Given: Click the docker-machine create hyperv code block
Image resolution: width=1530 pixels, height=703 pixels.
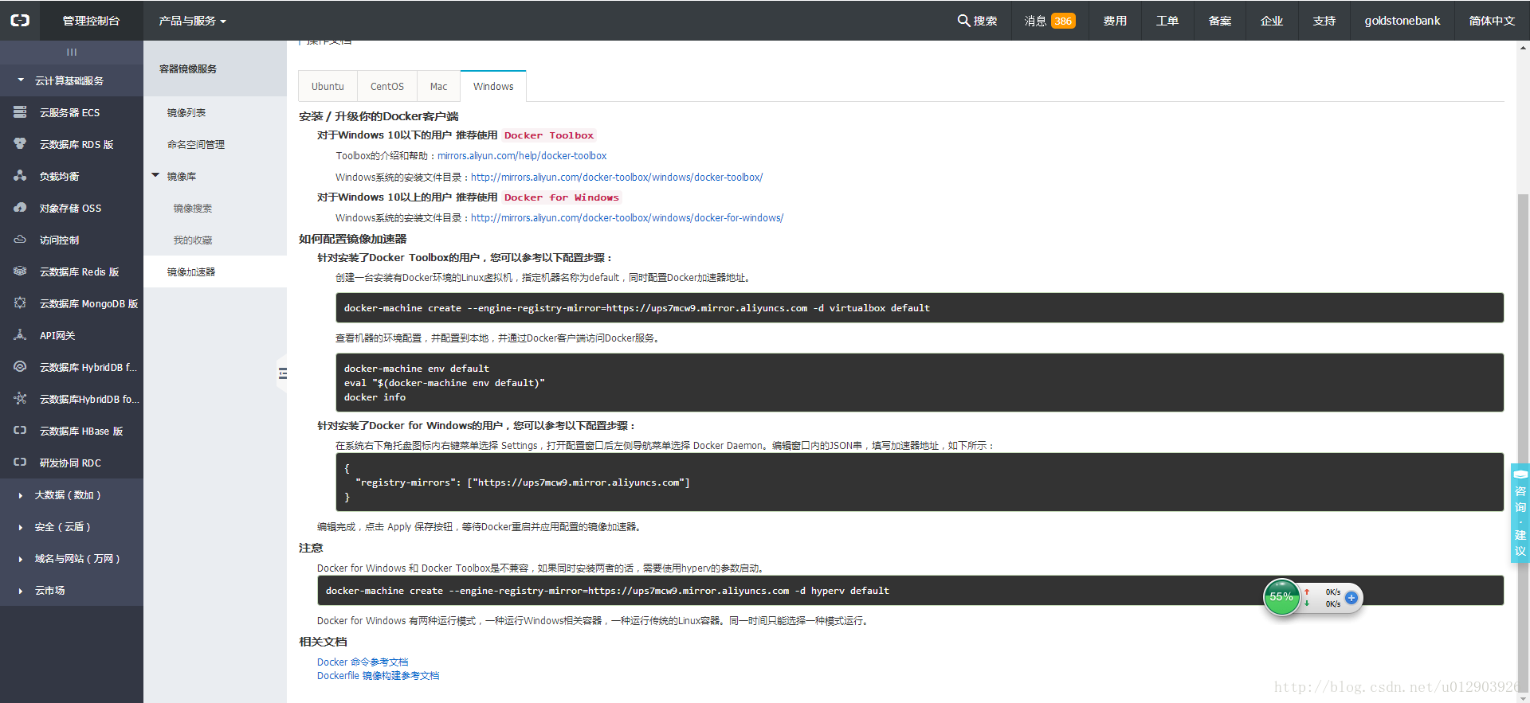Looking at the screenshot, I should [x=910, y=591].
